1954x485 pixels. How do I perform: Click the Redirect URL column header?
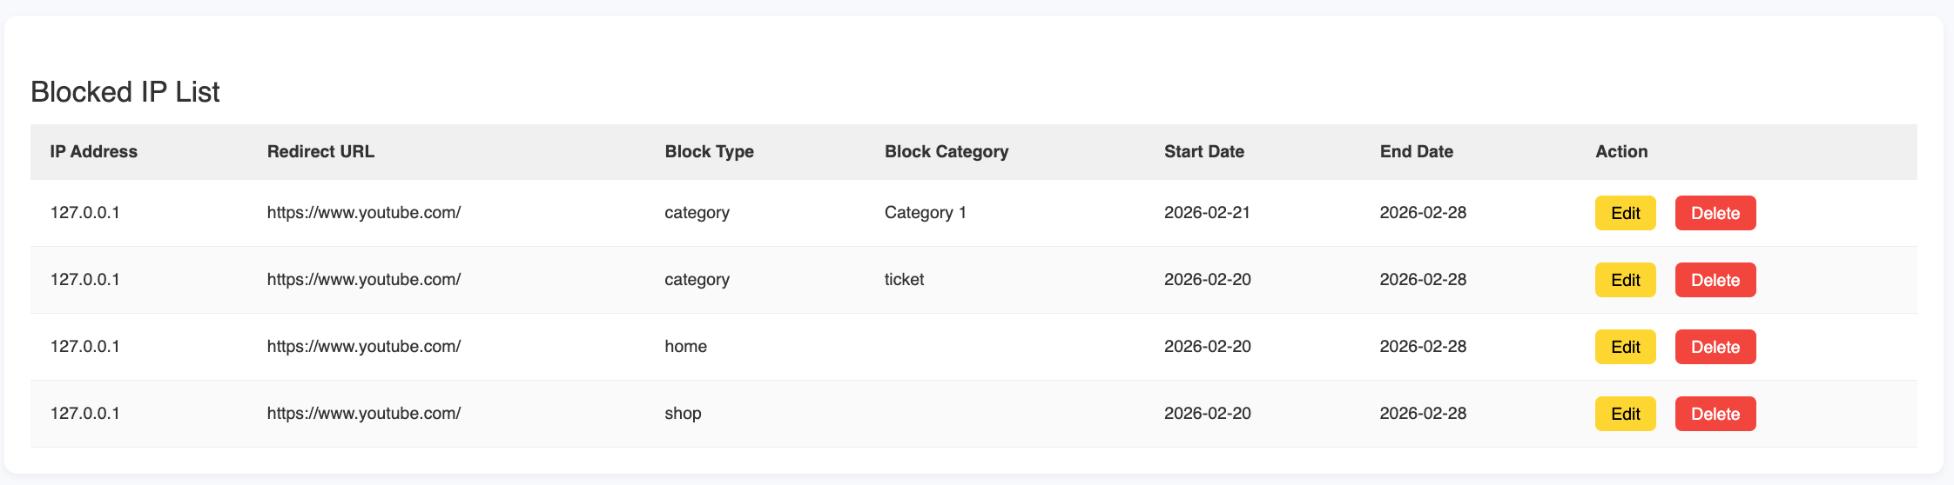[x=320, y=151]
